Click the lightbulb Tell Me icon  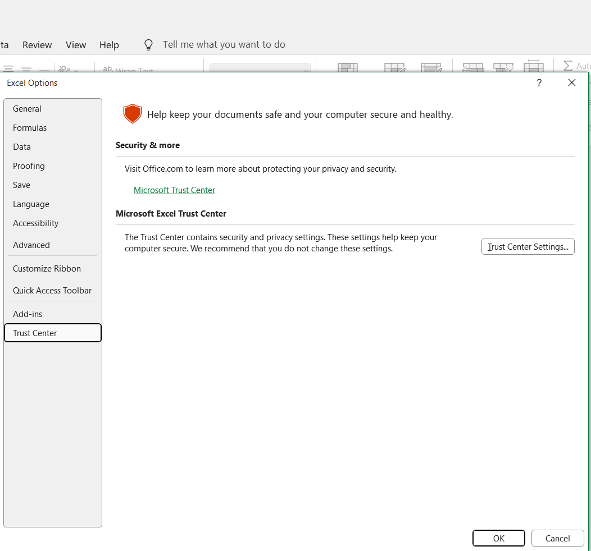click(x=148, y=45)
